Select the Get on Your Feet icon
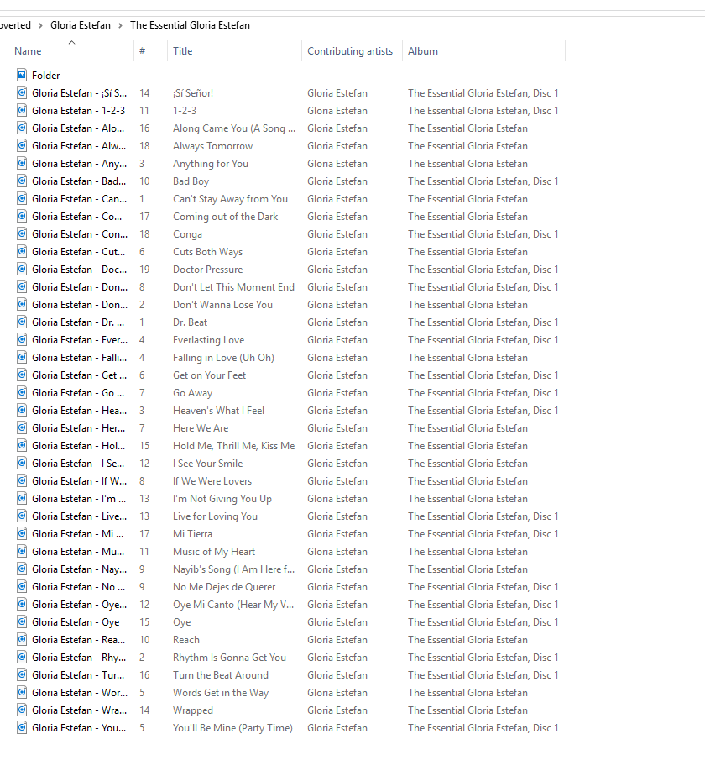This screenshot has width=705, height=776. tap(22, 375)
